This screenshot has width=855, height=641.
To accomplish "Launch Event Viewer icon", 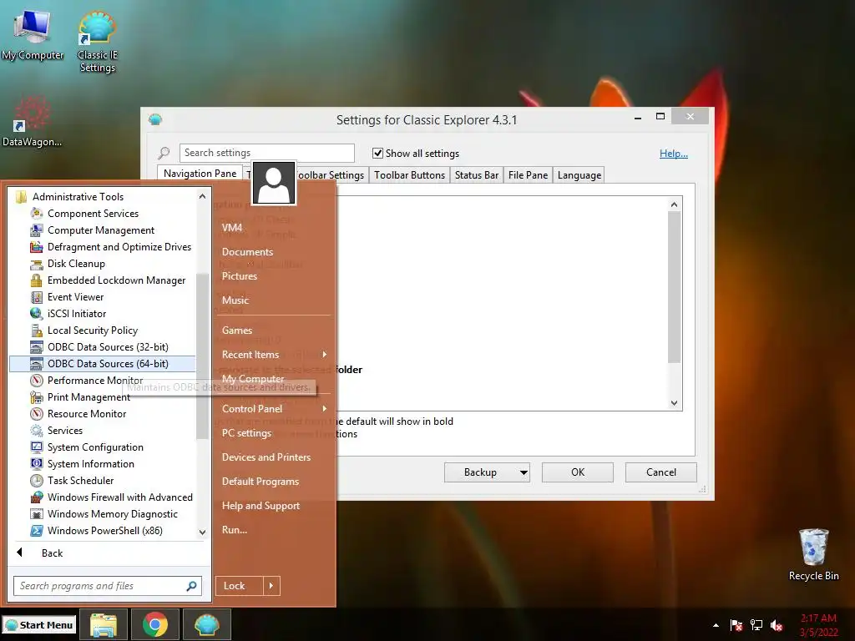I will [x=37, y=297].
